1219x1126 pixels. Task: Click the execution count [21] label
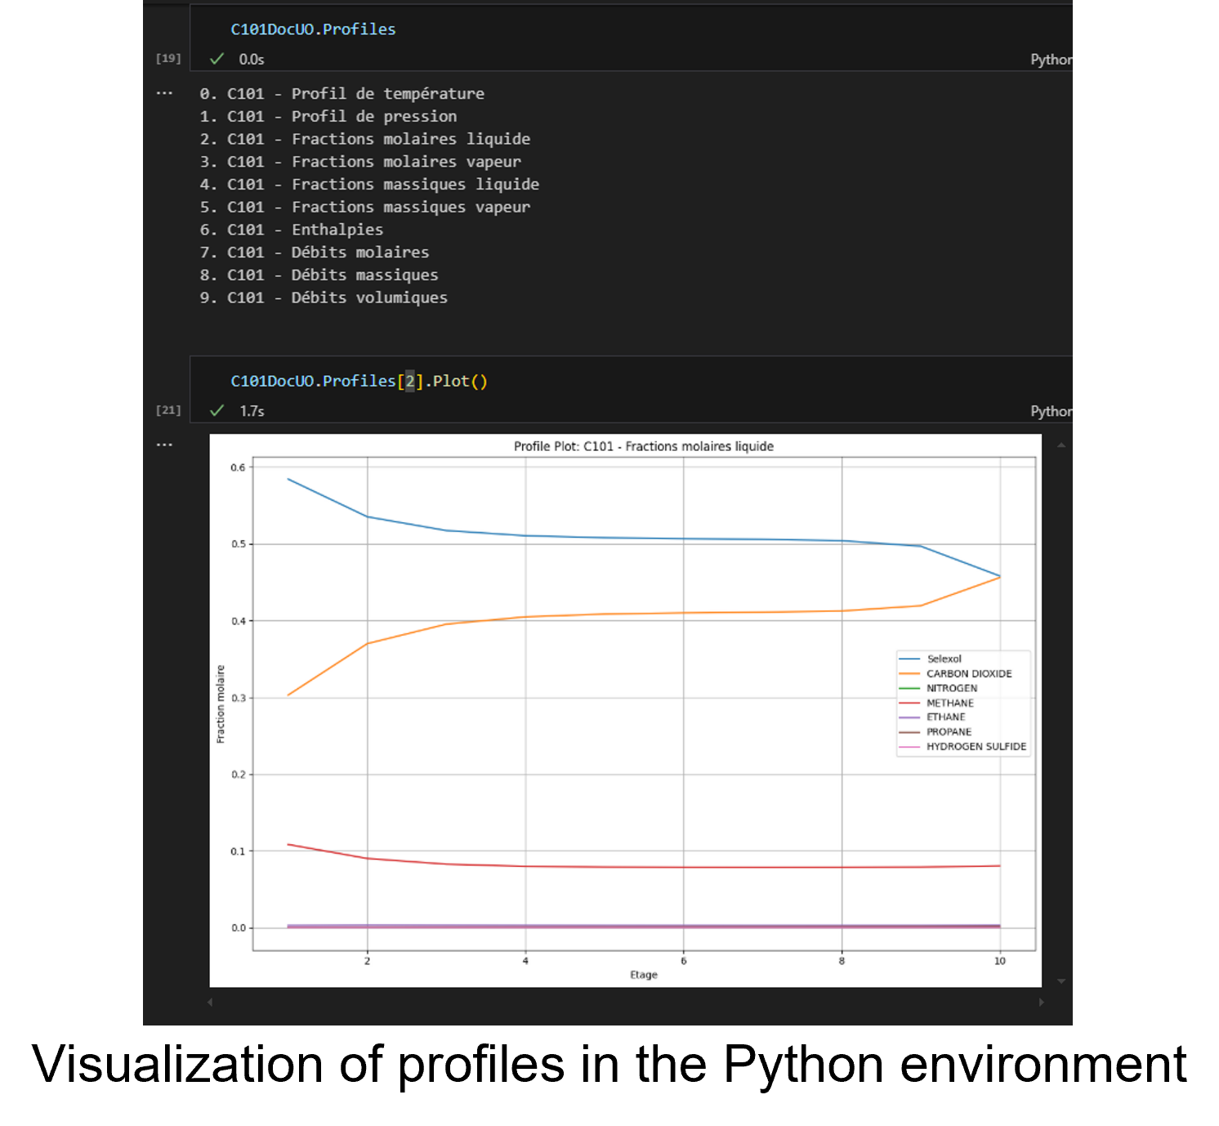click(x=168, y=409)
